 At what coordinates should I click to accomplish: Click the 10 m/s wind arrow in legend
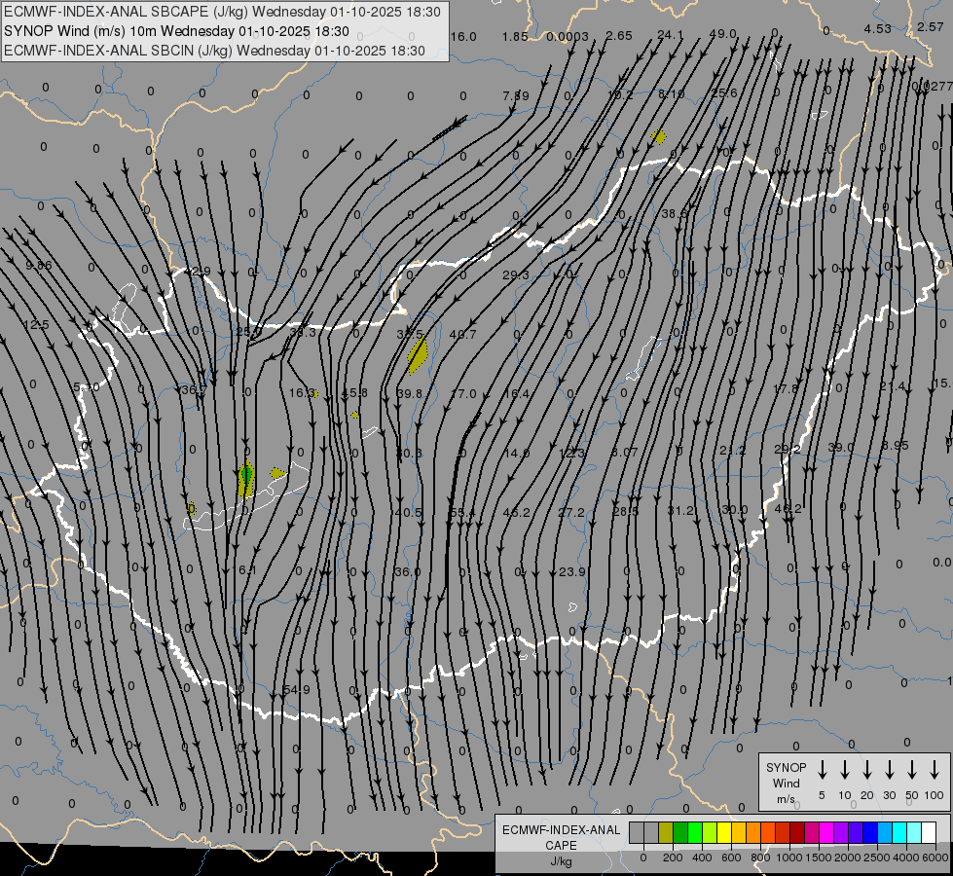(845, 770)
